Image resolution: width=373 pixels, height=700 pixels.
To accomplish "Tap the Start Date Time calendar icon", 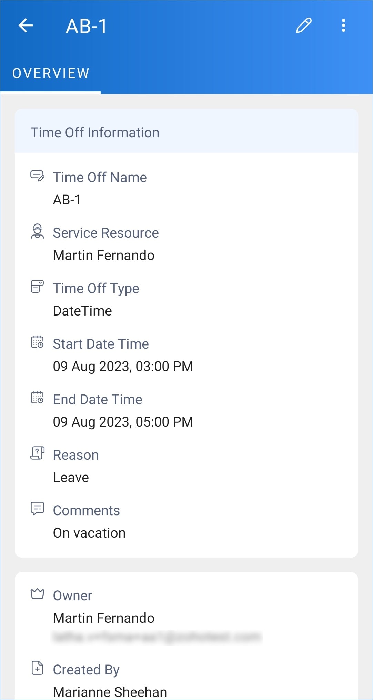I will (x=37, y=342).
